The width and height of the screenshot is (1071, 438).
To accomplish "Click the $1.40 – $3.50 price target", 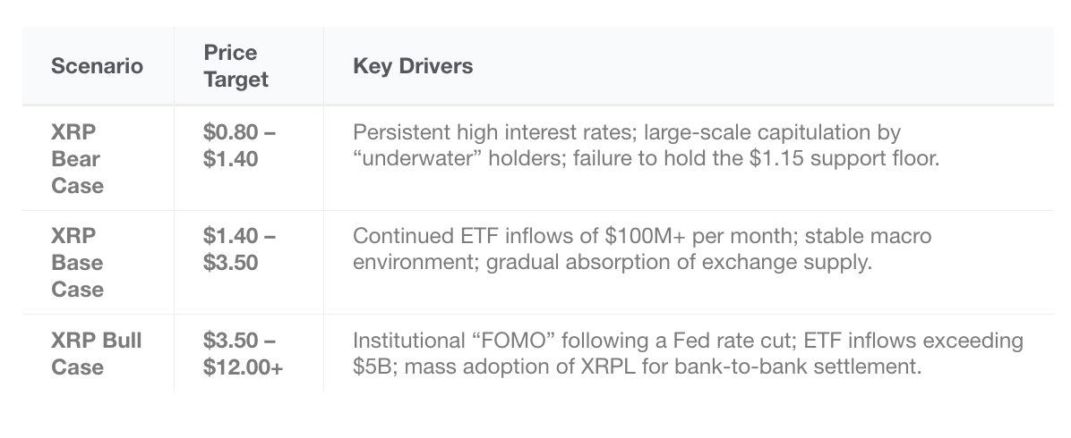I will (239, 250).
